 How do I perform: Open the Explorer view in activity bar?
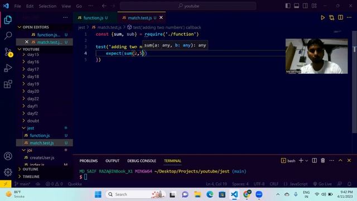coord(8,20)
